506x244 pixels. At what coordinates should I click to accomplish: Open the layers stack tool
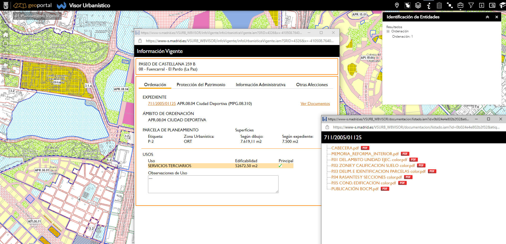tap(418, 5)
